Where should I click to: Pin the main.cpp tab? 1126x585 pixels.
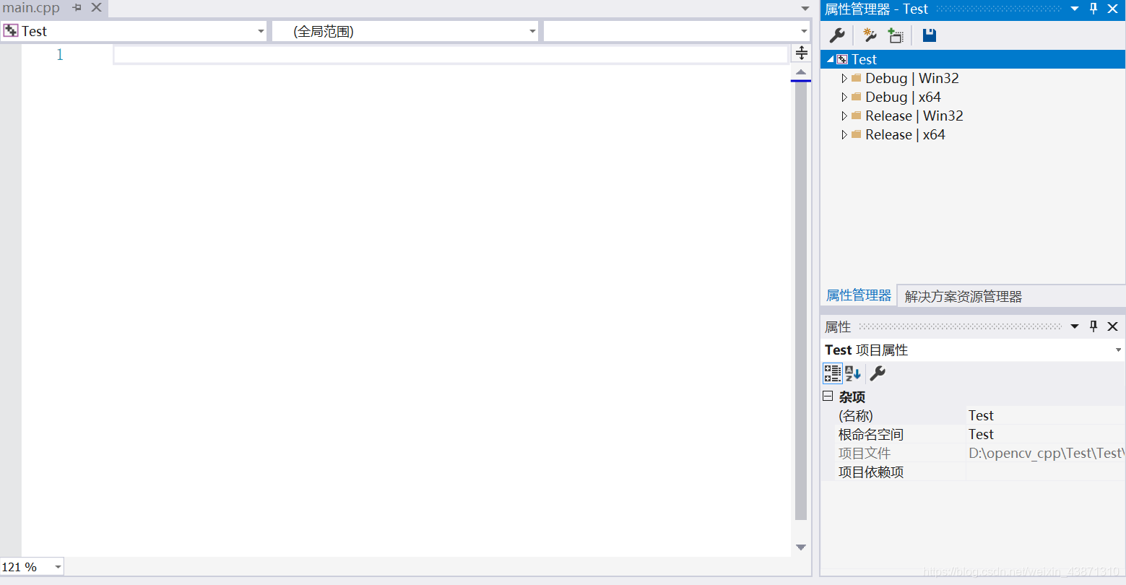(x=77, y=8)
